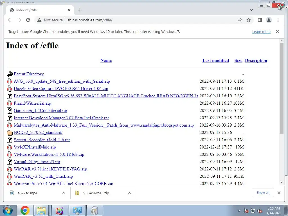Download Dazzle Video Capture driver zip

tap(61, 89)
